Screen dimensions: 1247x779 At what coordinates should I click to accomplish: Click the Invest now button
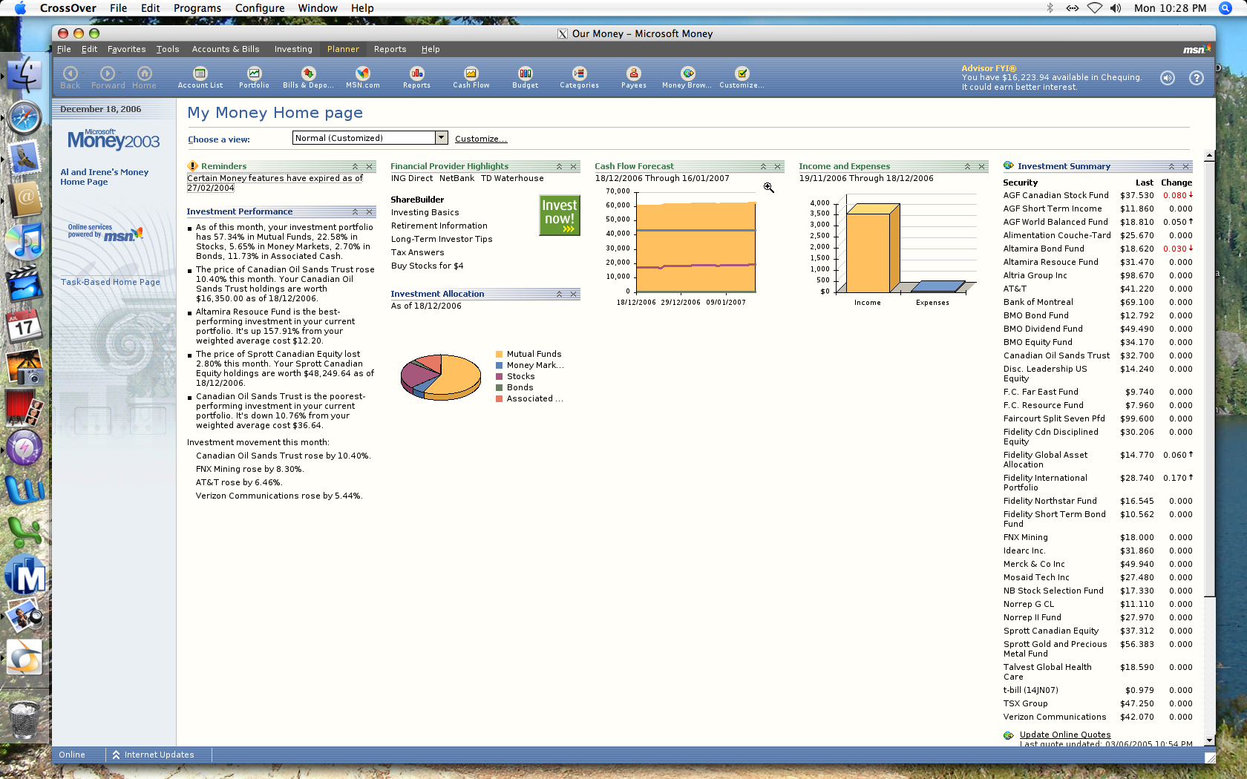tap(559, 215)
